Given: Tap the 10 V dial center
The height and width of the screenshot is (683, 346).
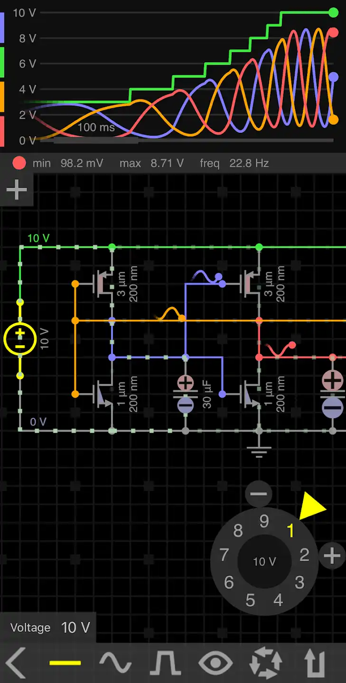Looking at the screenshot, I should pos(264,562).
